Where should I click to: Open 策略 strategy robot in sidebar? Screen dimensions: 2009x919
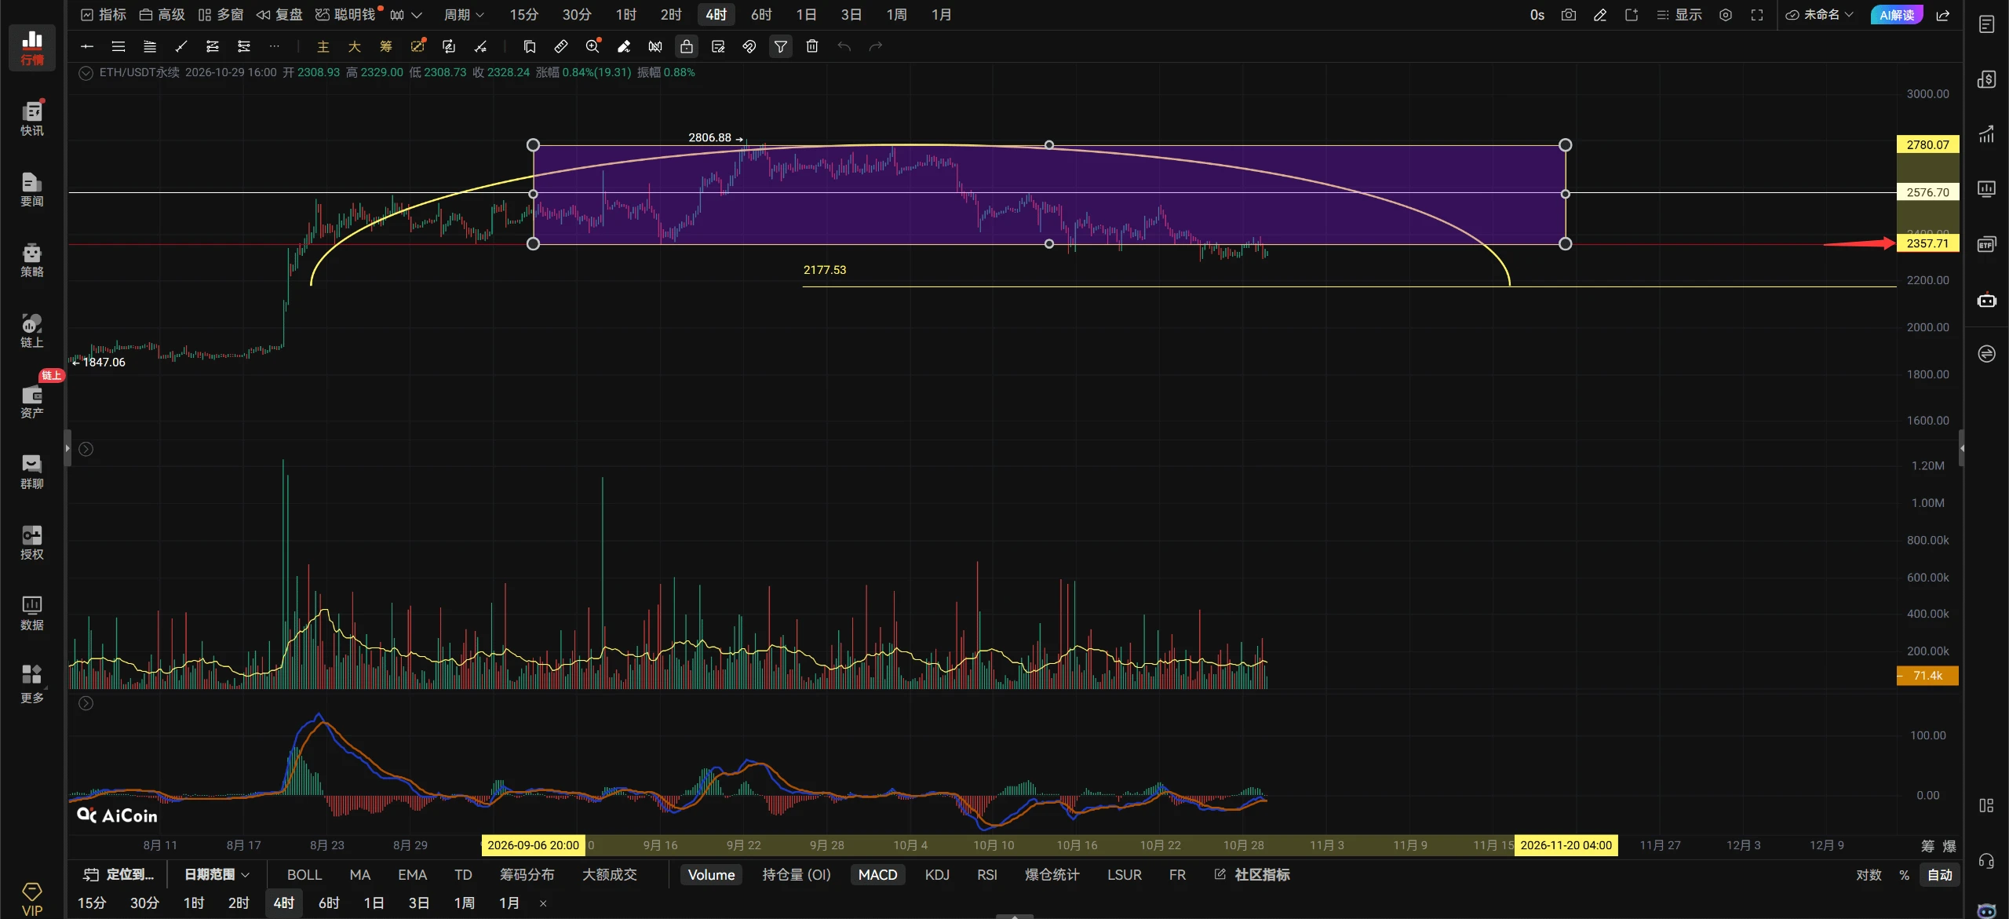tap(32, 260)
